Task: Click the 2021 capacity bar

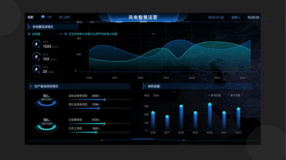Action: point(224,121)
